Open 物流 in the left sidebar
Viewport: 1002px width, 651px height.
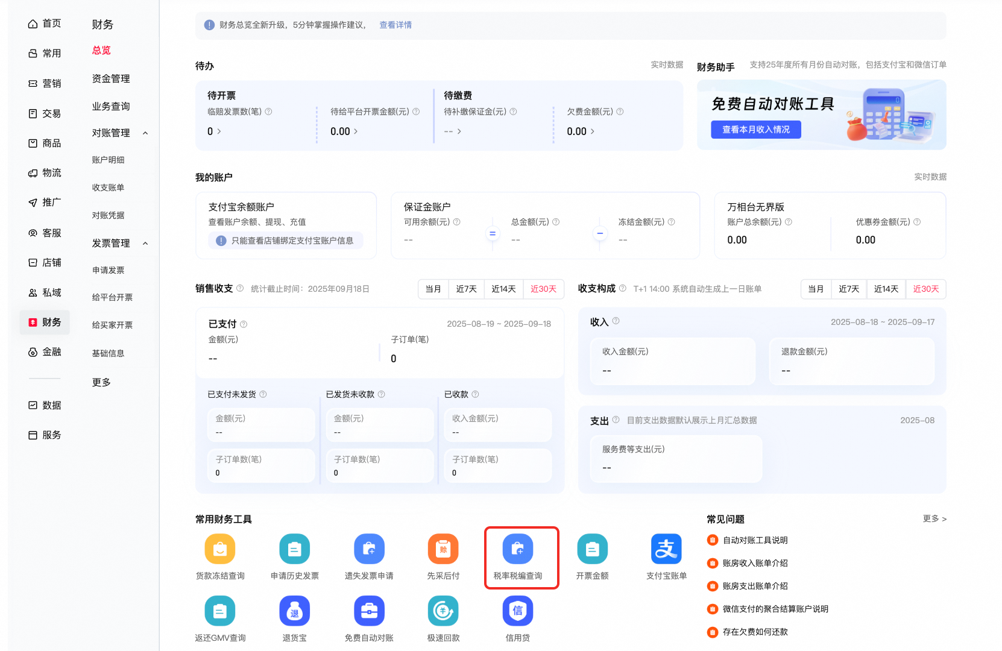tap(45, 173)
